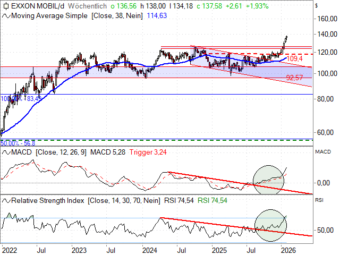The width and height of the screenshot is (340, 255).
Task: Click the candlestick icon beside EXXON MOBIL/d
Action: coord(6,6)
